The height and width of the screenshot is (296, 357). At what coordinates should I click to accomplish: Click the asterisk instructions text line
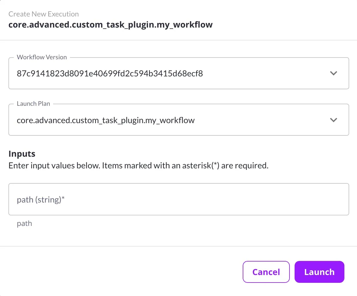[x=139, y=165]
